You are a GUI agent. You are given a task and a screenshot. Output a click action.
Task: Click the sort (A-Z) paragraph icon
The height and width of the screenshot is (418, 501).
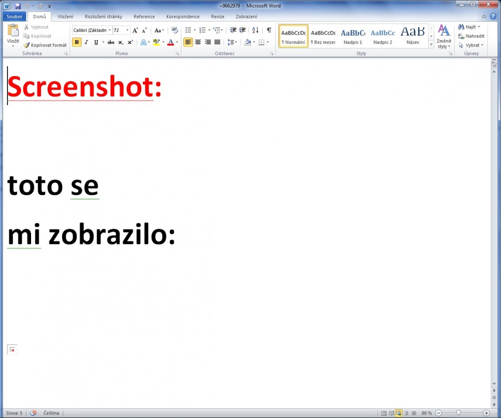pos(256,31)
